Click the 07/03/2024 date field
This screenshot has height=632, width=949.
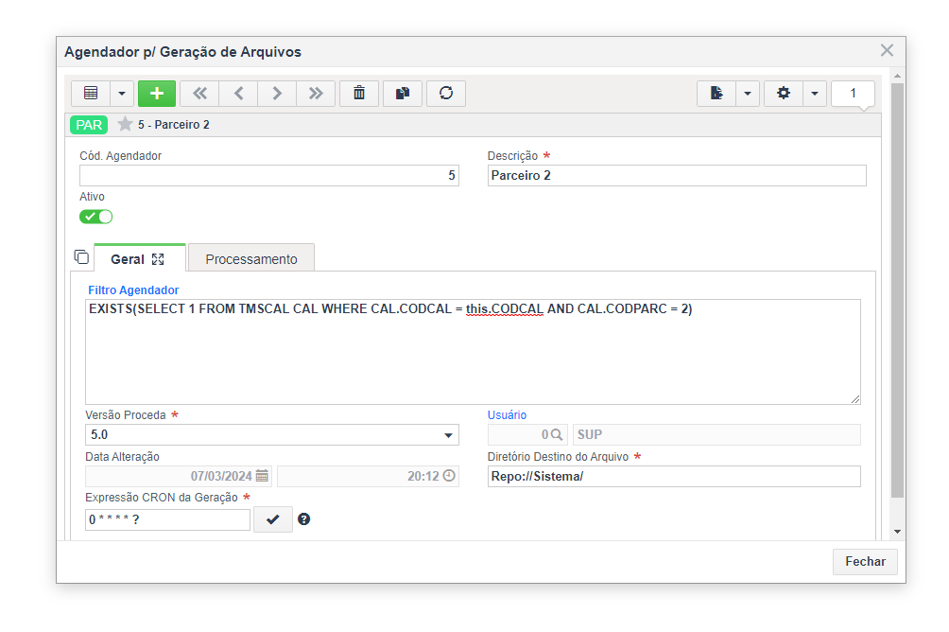pyautogui.click(x=179, y=476)
